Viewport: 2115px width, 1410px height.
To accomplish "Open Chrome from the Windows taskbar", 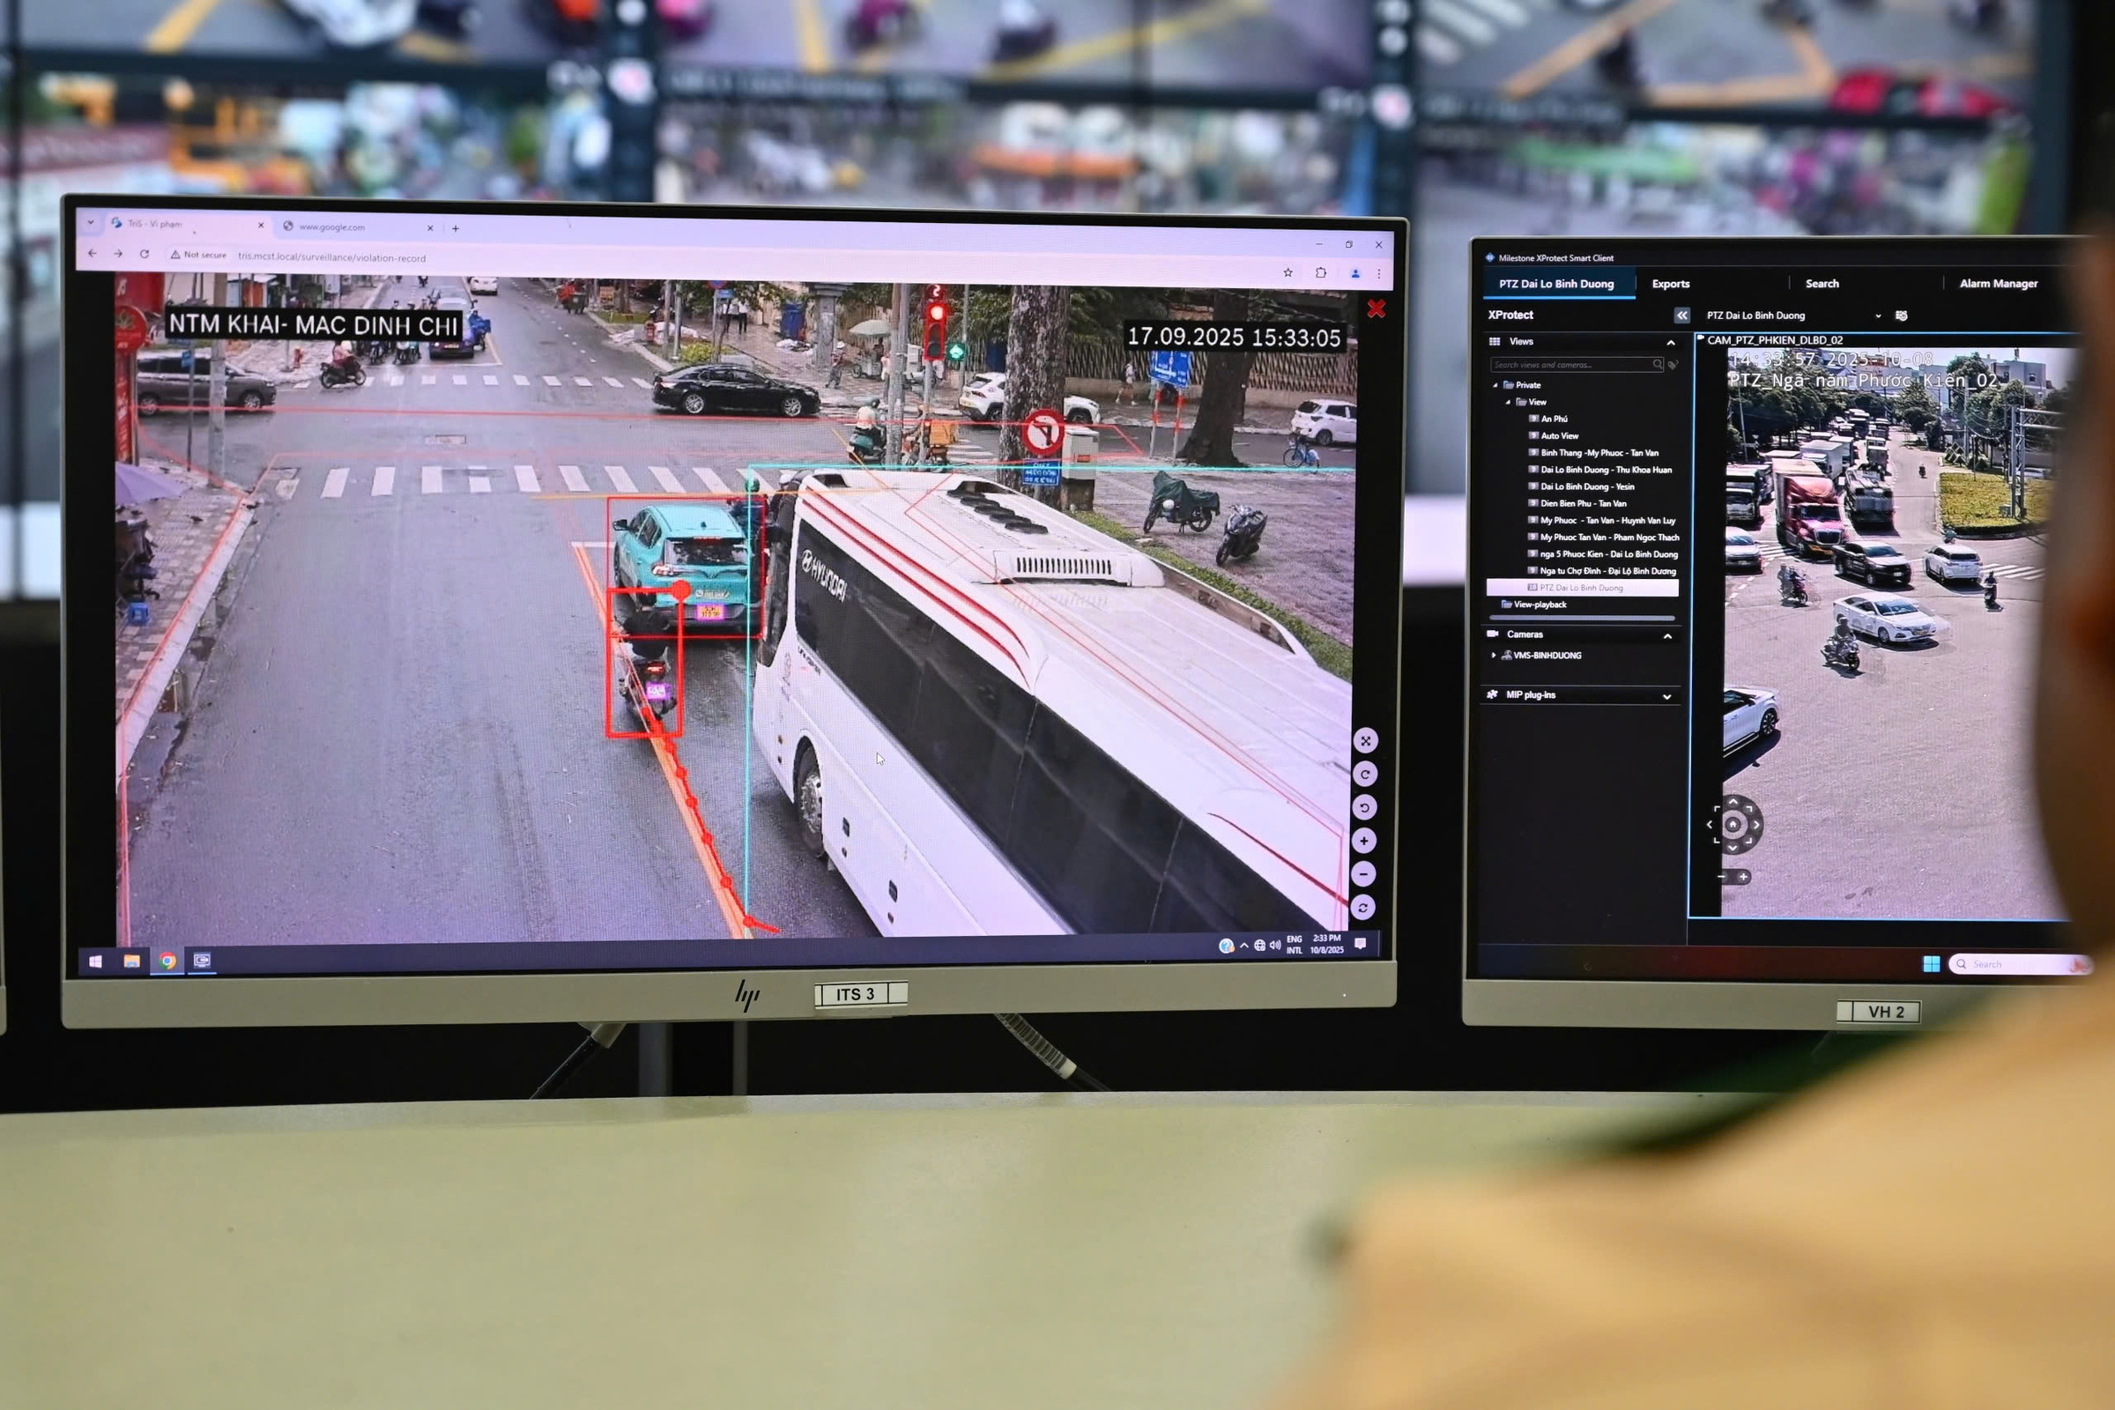I will click(x=167, y=961).
